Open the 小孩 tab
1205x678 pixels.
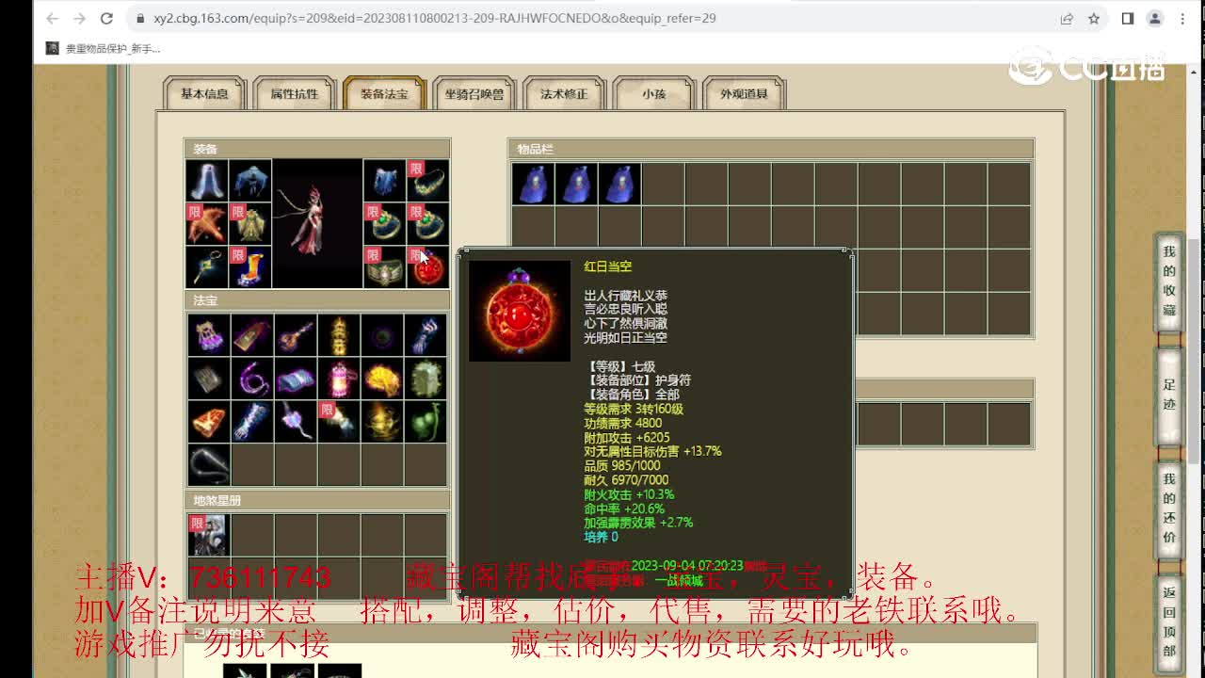653,93
